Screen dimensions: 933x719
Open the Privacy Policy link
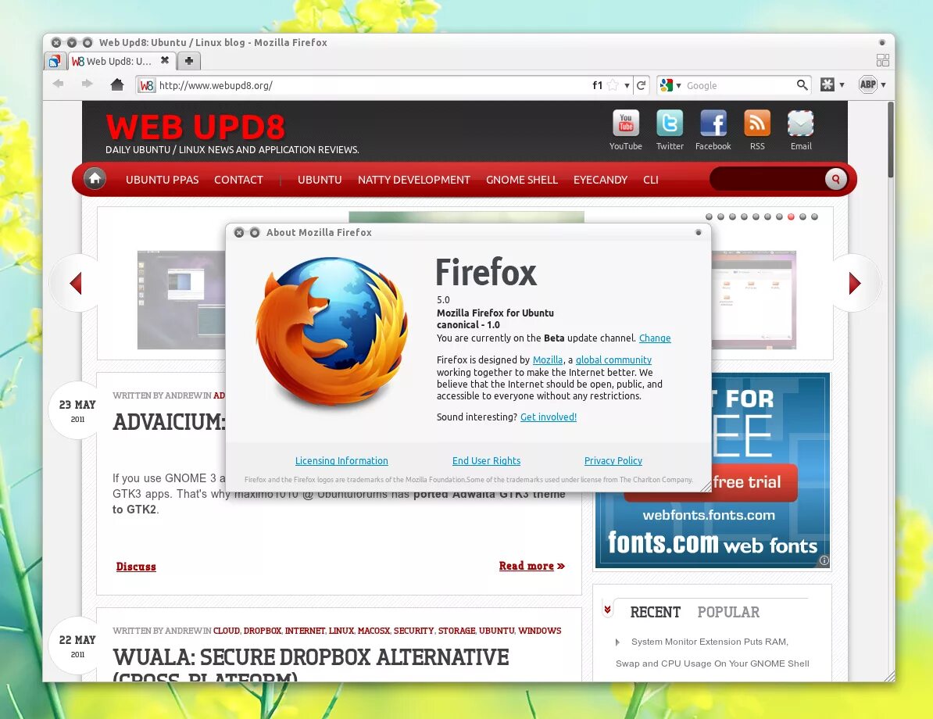[x=613, y=460]
